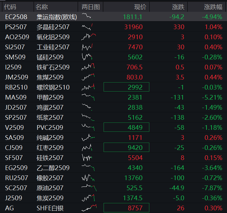The width and height of the screenshot is (227, 213).
Task: Sort by the 涨跌 column header
Action: (177, 7)
